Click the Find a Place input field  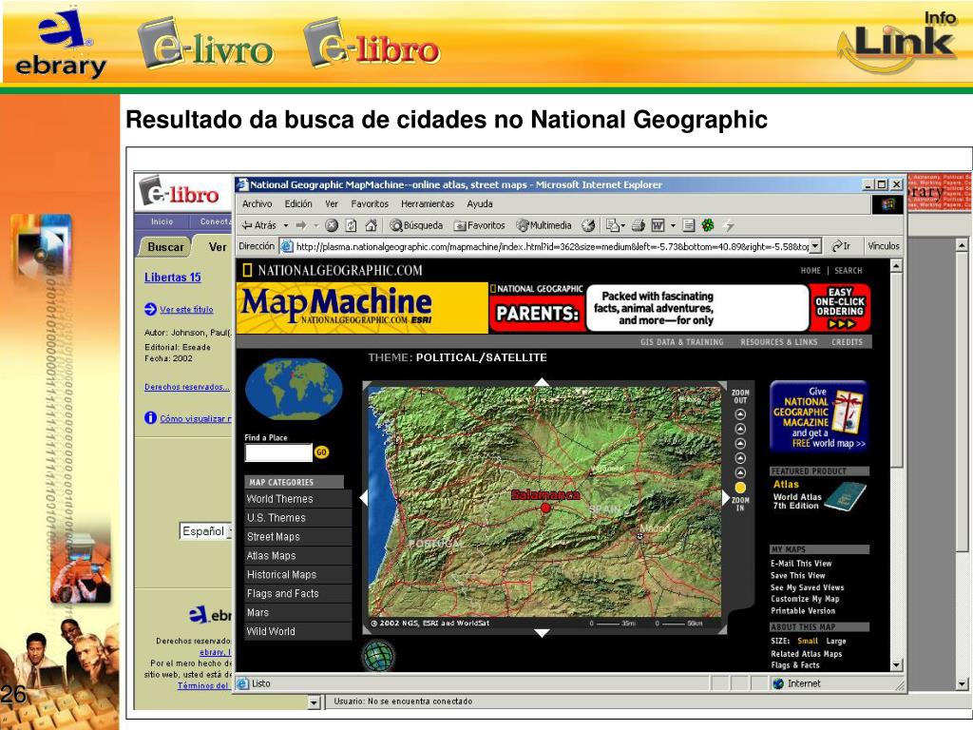[x=278, y=452]
